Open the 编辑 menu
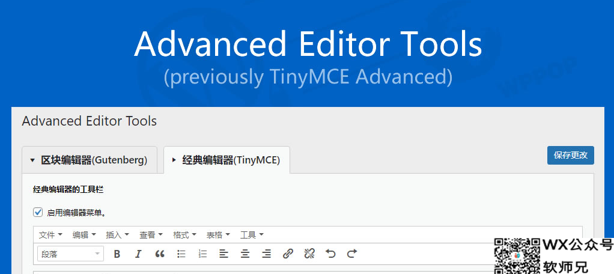Screen dimensions: 614x274 84,235
